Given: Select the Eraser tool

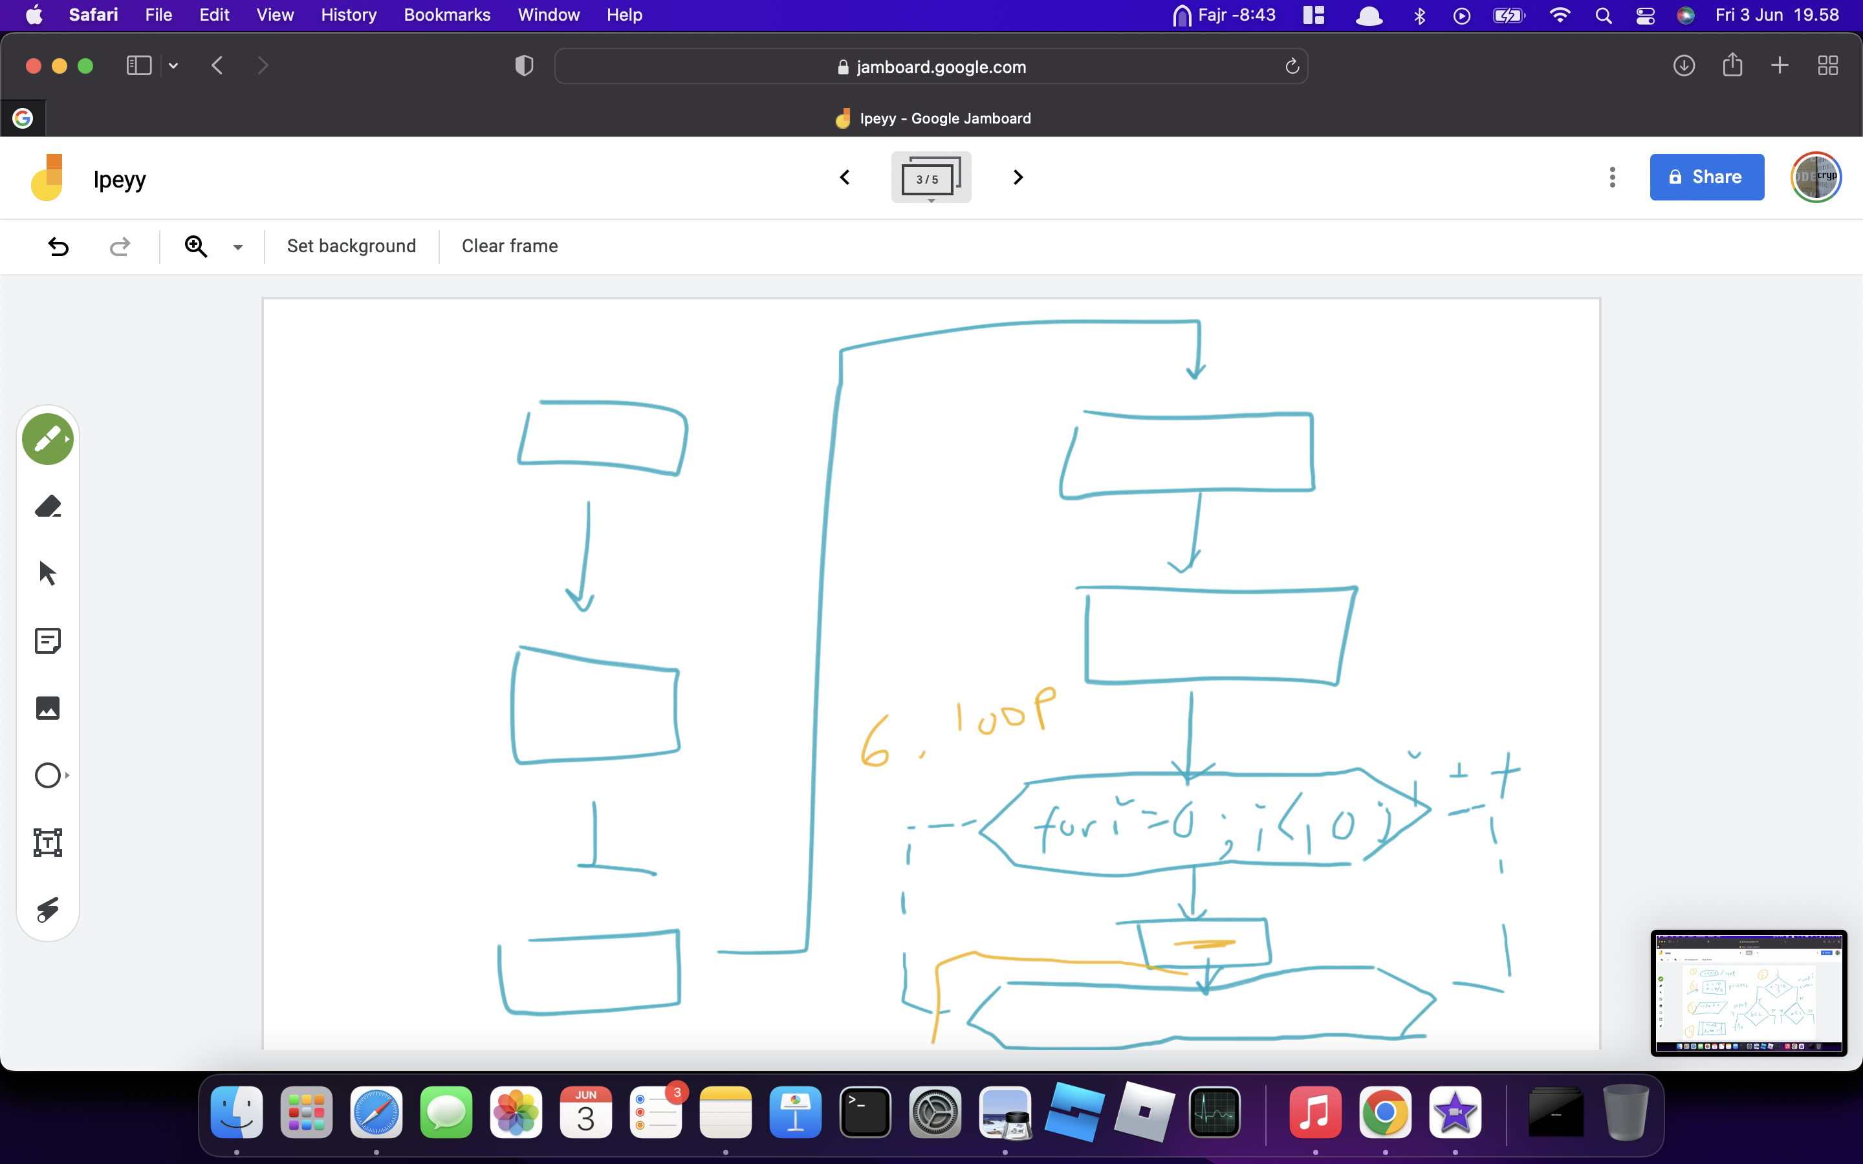Looking at the screenshot, I should tap(48, 506).
